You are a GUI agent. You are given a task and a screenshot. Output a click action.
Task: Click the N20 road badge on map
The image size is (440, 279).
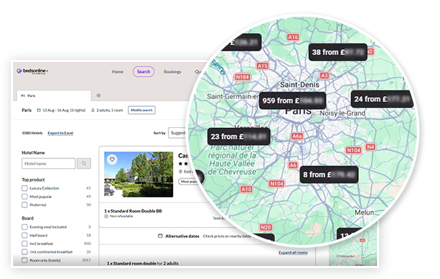pyautogui.click(x=266, y=227)
